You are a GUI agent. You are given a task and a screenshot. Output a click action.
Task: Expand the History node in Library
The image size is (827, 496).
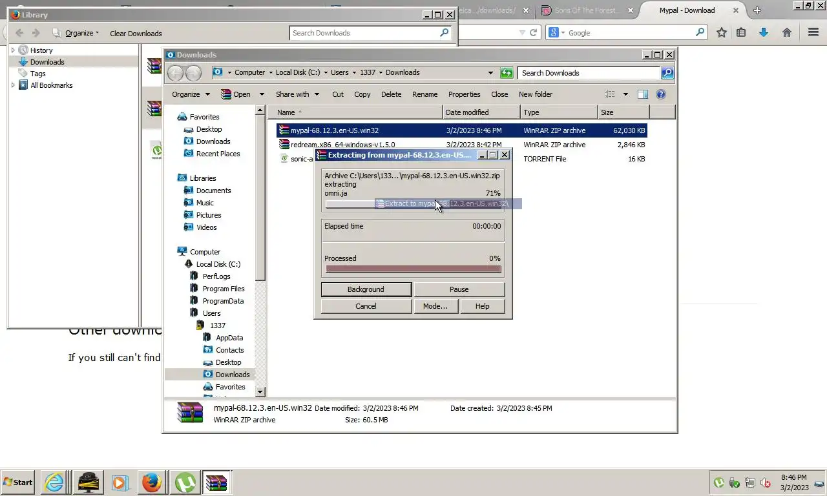13,50
